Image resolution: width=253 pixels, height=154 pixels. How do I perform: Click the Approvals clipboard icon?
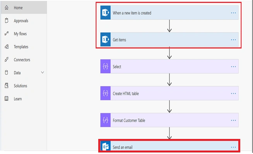7,20
